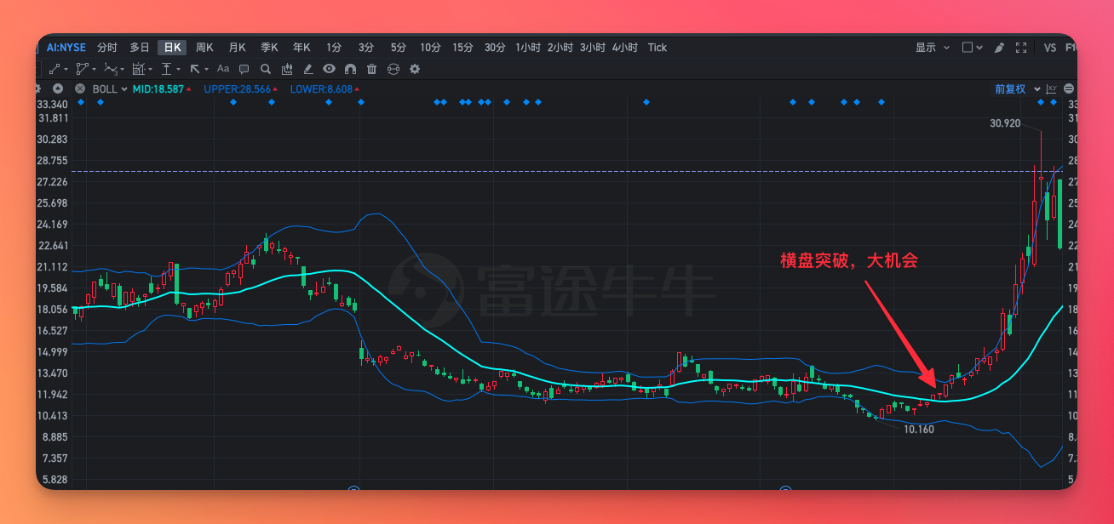Screen dimensions: 1114x524
Task: Click the UPPER:28.566 Bollinger value
Action: click(x=238, y=88)
